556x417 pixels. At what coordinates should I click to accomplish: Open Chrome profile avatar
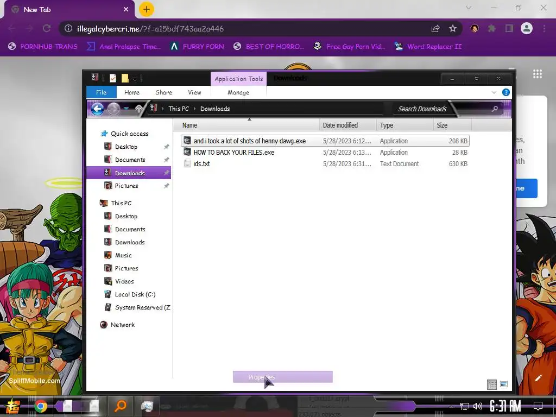tap(527, 29)
